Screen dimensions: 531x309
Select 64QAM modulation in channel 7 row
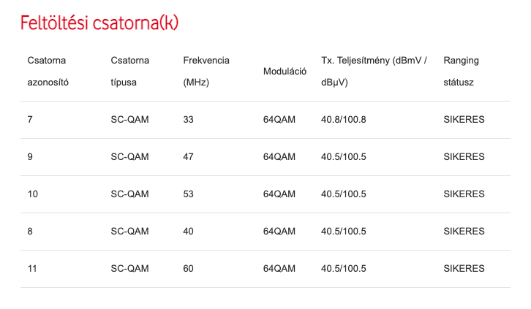click(279, 120)
